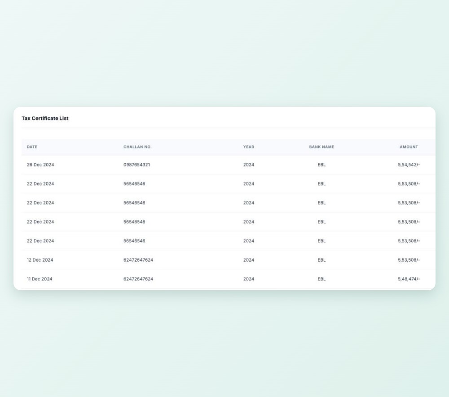Select the AMOUNT column header
This screenshot has height=397, width=449.
pyautogui.click(x=409, y=147)
